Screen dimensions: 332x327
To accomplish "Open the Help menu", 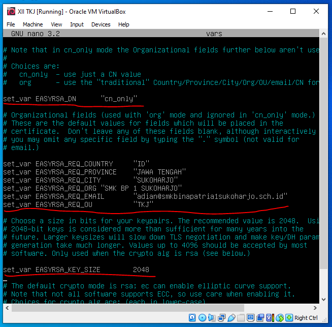I will pos(124,24).
